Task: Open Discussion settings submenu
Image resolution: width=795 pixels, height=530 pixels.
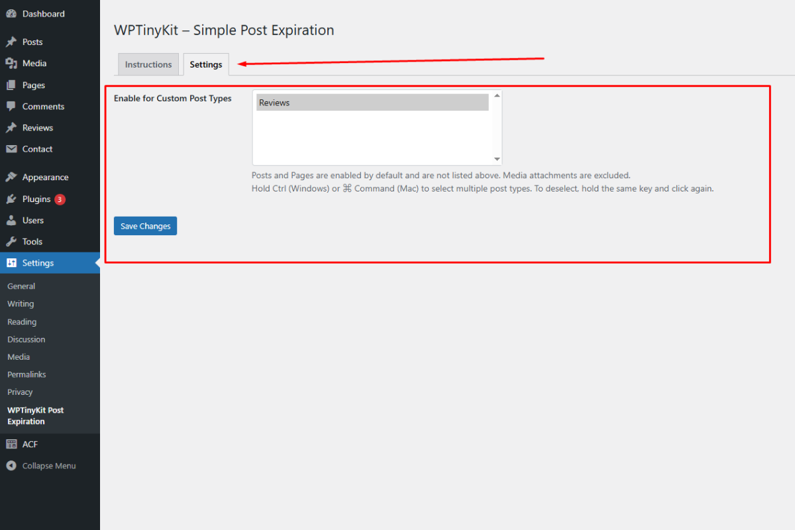Action: click(26, 339)
